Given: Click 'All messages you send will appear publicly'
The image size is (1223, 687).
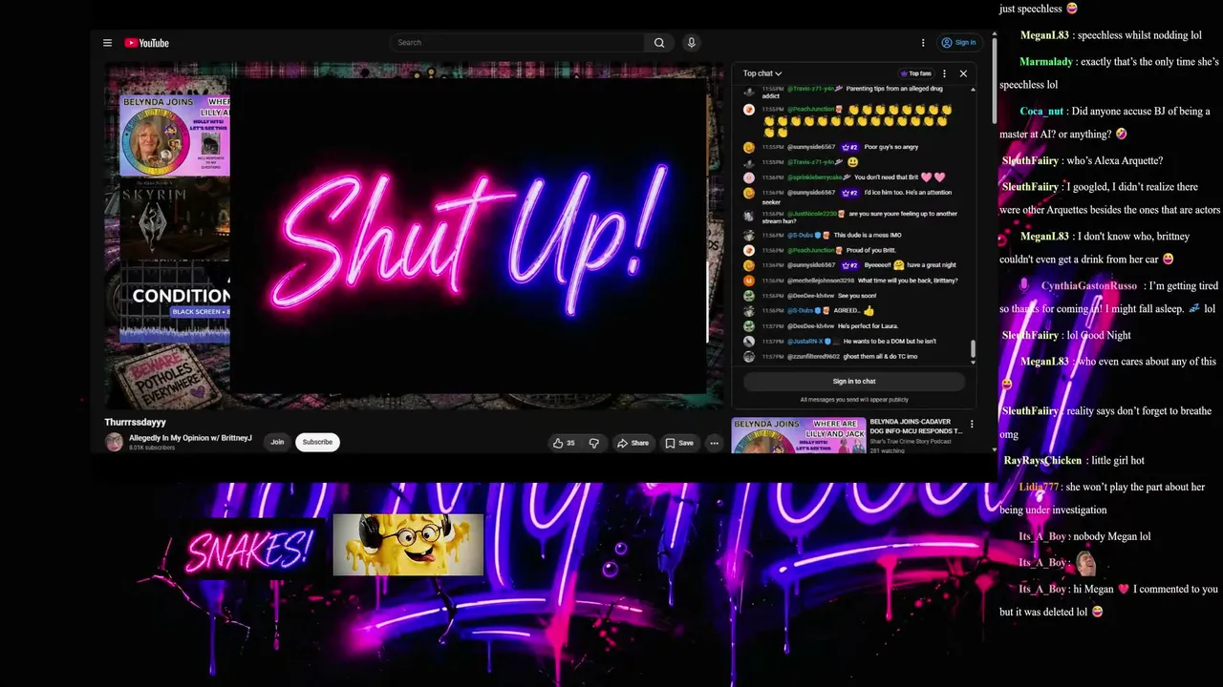Looking at the screenshot, I should (854, 400).
